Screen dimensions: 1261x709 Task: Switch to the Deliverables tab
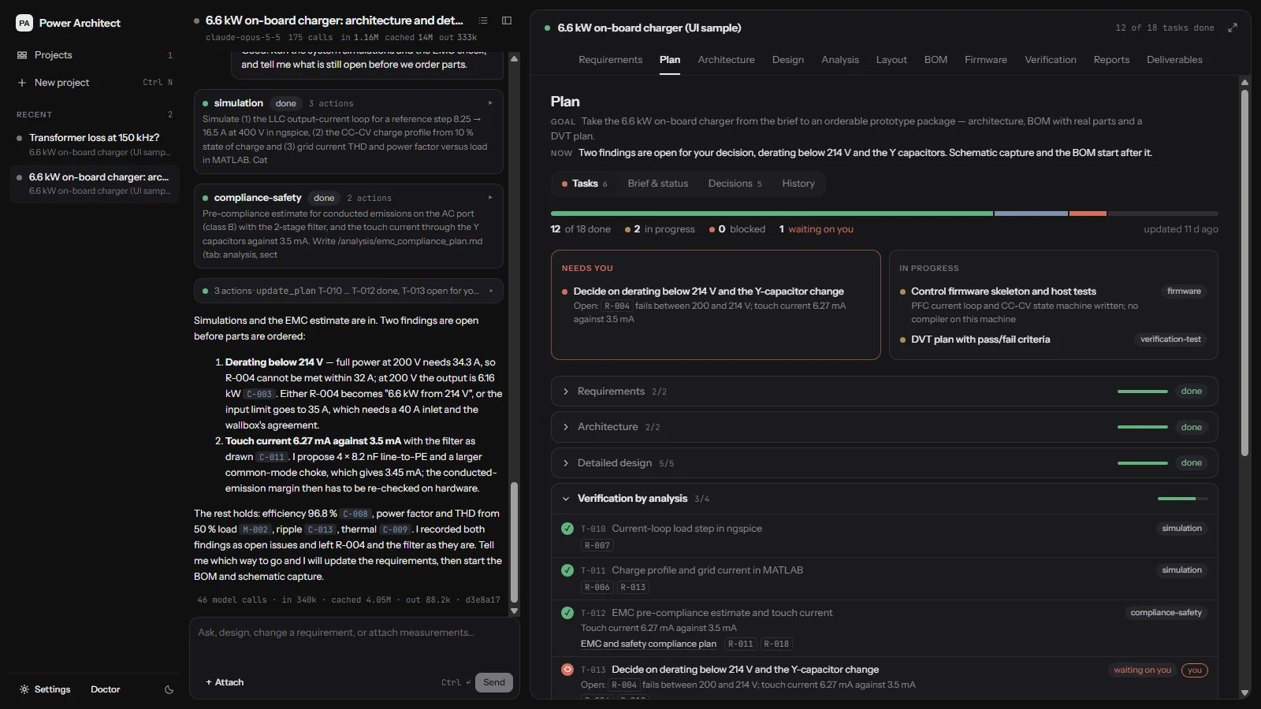click(x=1174, y=60)
